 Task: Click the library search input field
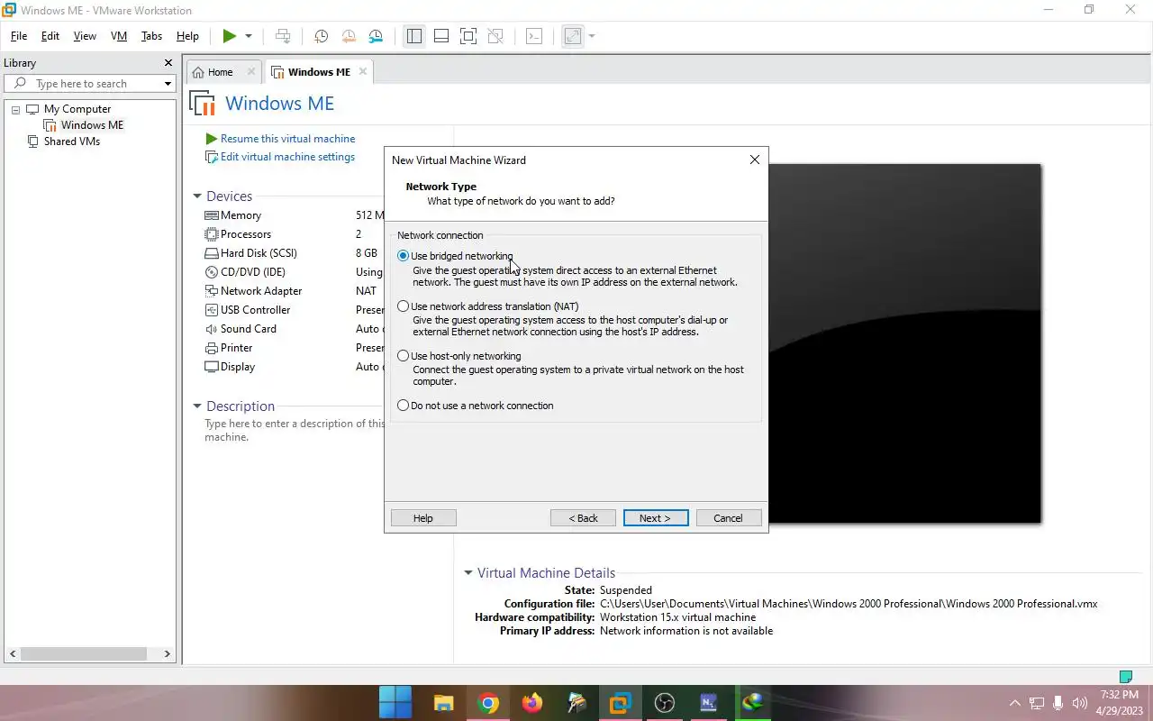pos(95,83)
